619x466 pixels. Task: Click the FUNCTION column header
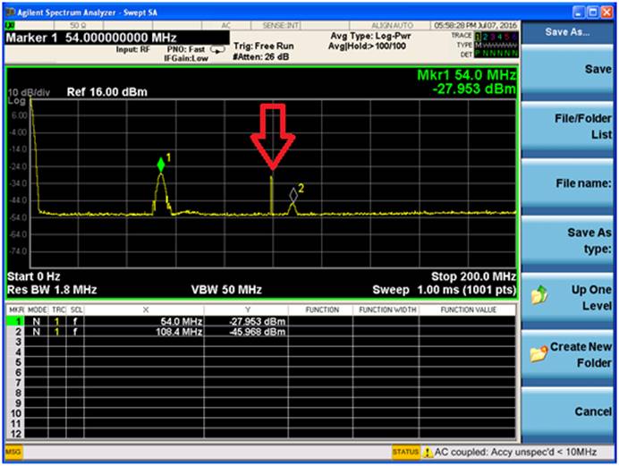(x=322, y=310)
